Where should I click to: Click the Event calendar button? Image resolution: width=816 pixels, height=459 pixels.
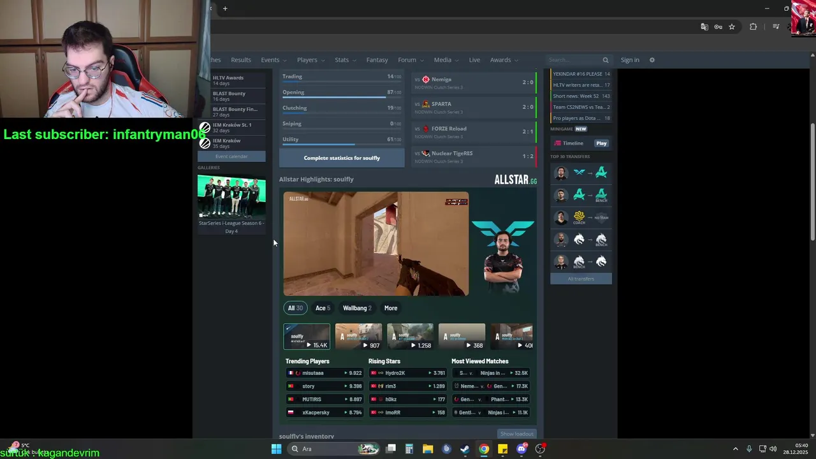click(x=231, y=157)
